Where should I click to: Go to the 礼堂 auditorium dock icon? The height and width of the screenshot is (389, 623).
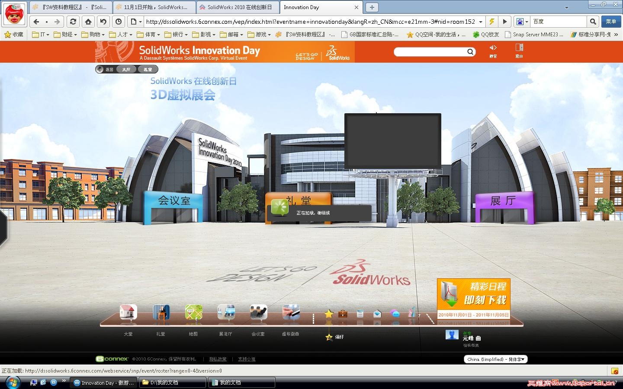tap(161, 312)
